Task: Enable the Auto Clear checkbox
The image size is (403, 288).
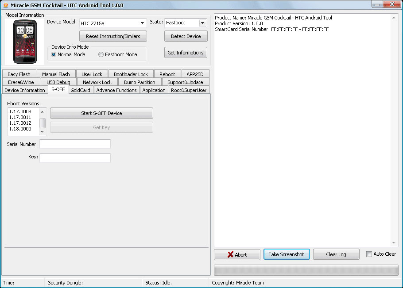Action: (369, 254)
